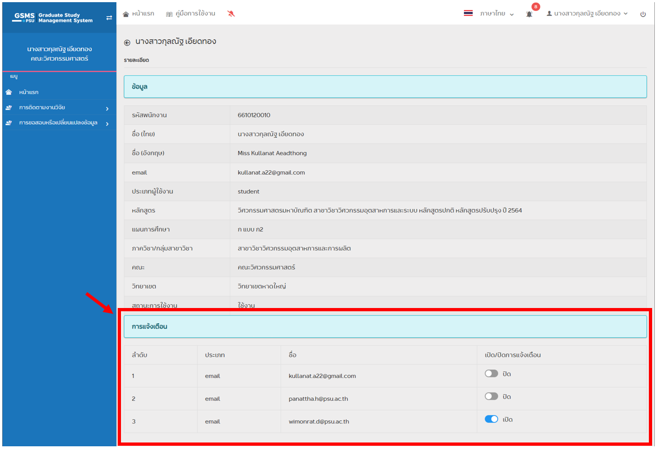Expand the การขอสอบหรือเปลี่ยนแปลงข้อมูล menu
The image size is (657, 449).
(57, 123)
